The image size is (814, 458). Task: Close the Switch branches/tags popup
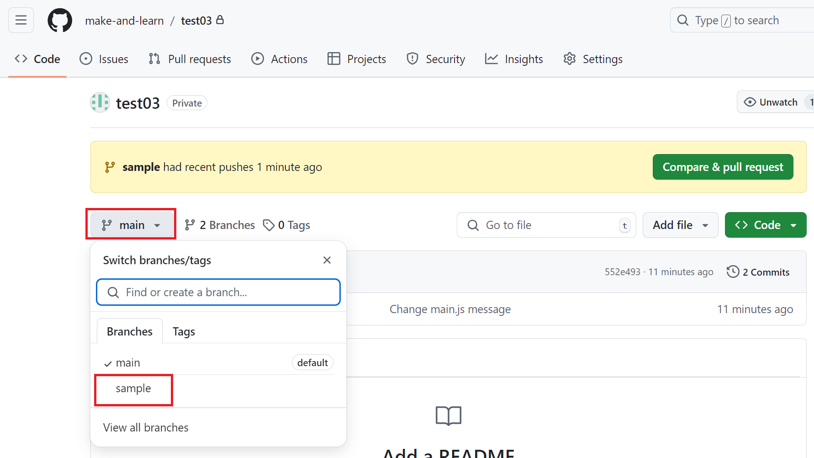[327, 260]
